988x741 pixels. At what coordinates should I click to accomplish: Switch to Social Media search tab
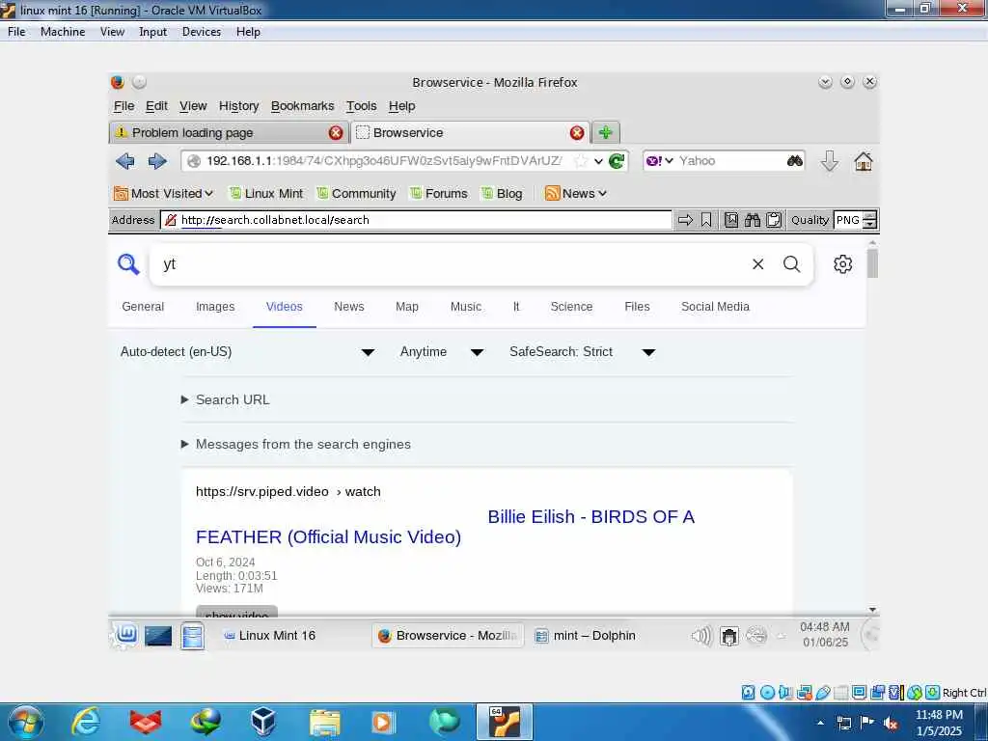(715, 307)
